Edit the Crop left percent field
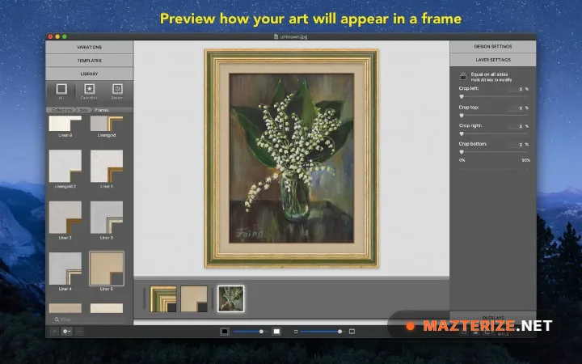The height and width of the screenshot is (364, 582). 516,89
